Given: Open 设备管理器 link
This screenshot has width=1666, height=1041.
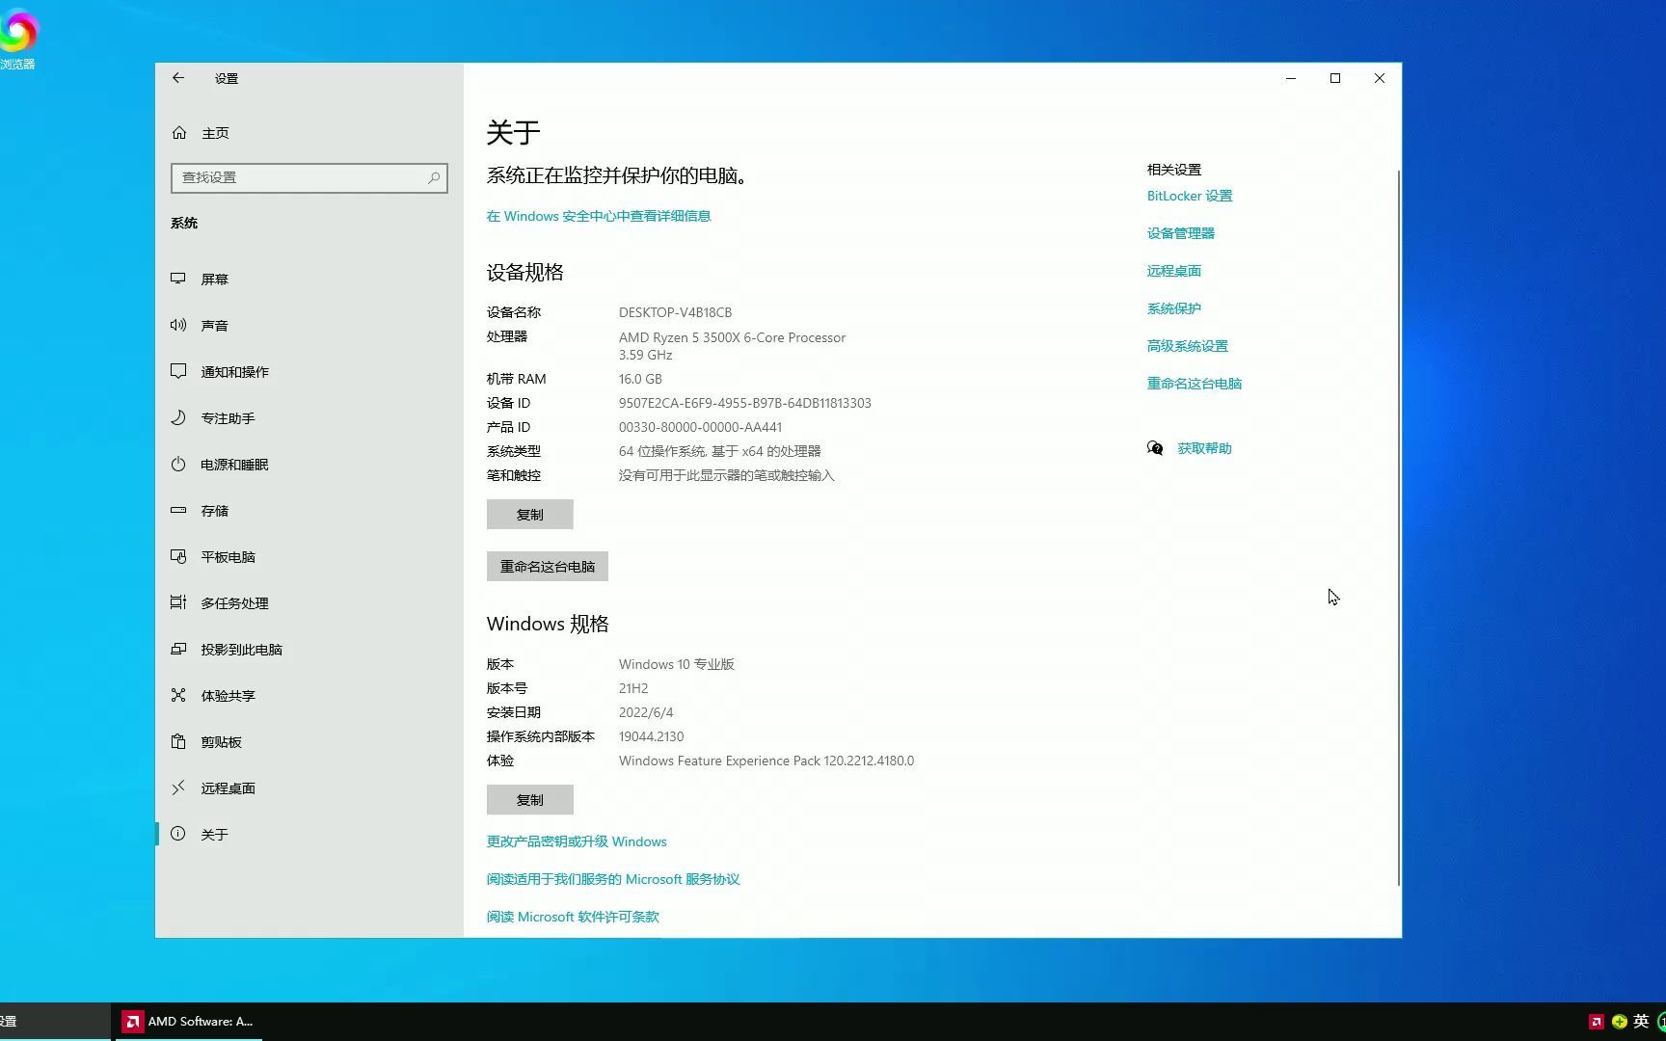Looking at the screenshot, I should [1181, 233].
